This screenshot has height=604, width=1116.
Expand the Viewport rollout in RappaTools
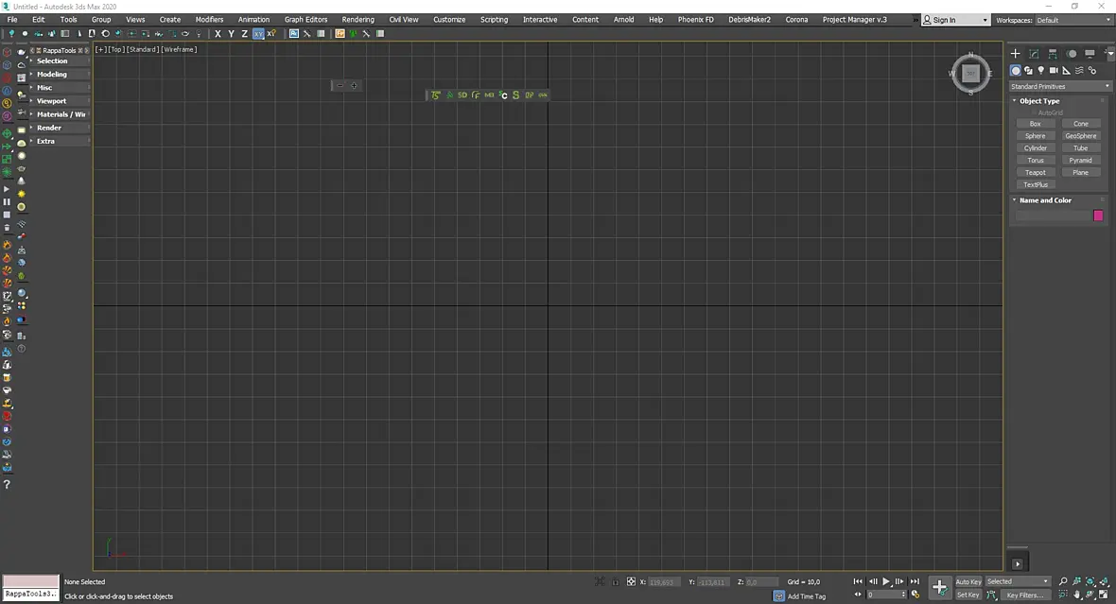point(59,101)
